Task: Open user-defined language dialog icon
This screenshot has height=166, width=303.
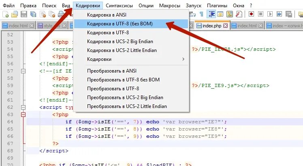Action: coord(220,14)
